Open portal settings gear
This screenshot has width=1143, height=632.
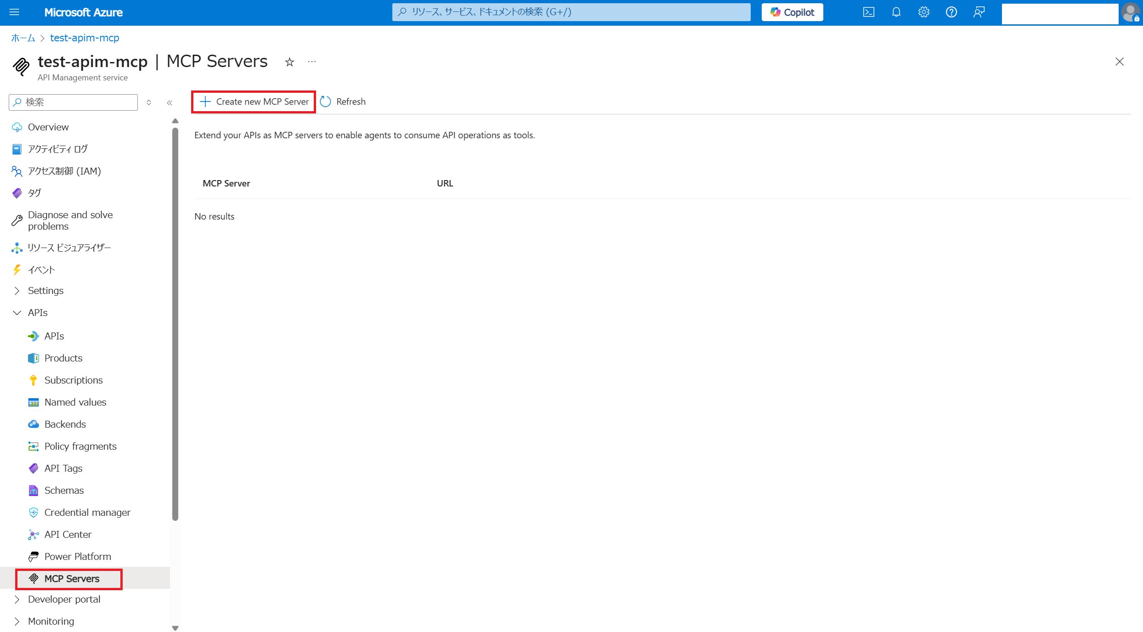coord(923,12)
